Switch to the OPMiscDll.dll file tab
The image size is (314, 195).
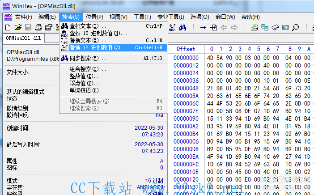(x=23, y=38)
